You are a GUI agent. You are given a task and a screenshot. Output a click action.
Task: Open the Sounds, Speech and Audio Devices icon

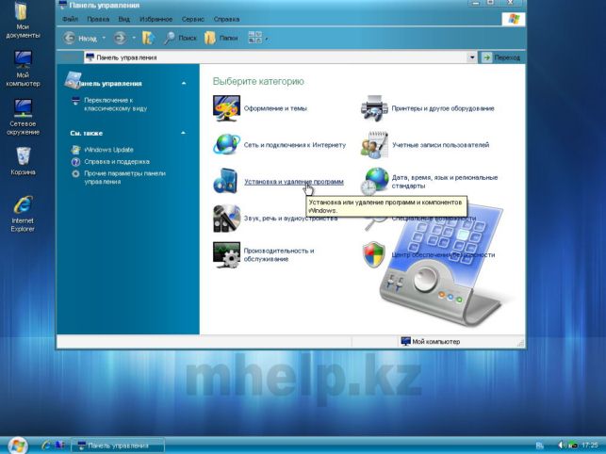(226, 218)
